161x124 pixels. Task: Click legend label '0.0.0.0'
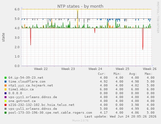(15, 93)
